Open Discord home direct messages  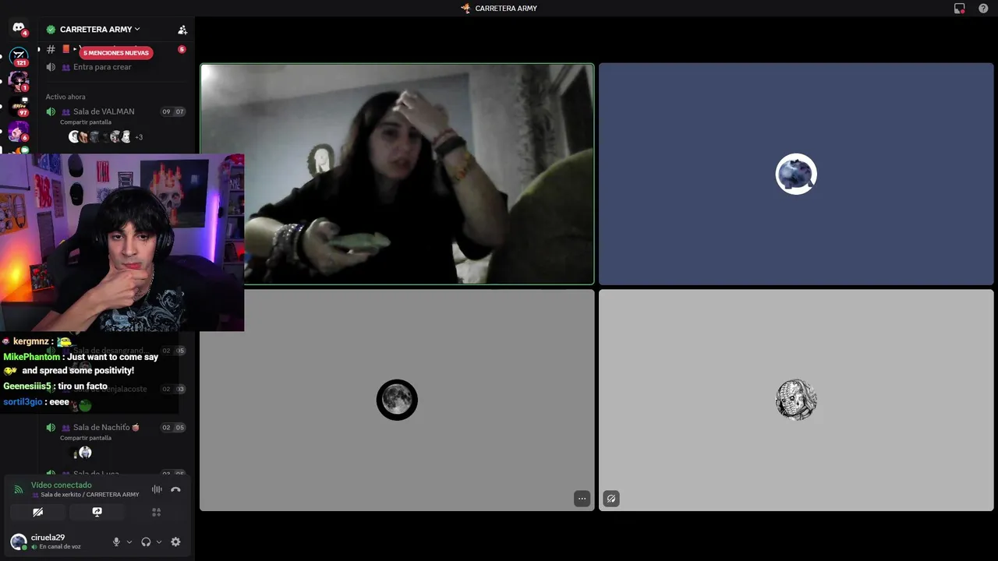coord(19,28)
